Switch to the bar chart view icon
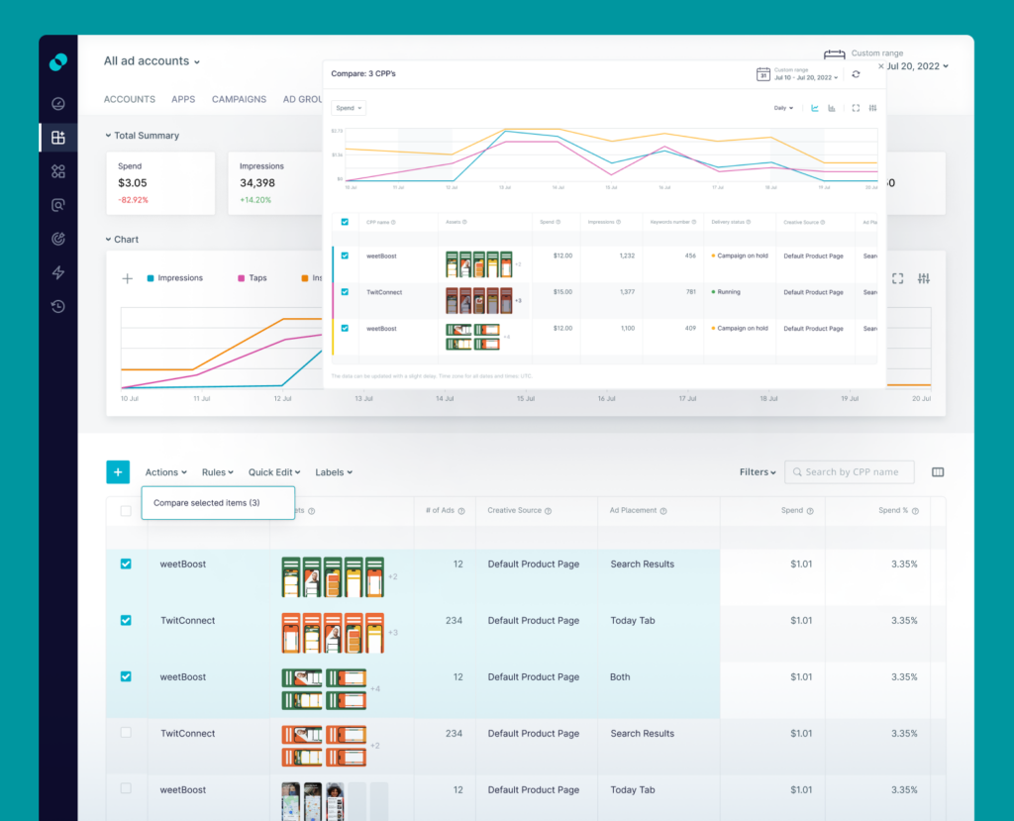 click(832, 108)
